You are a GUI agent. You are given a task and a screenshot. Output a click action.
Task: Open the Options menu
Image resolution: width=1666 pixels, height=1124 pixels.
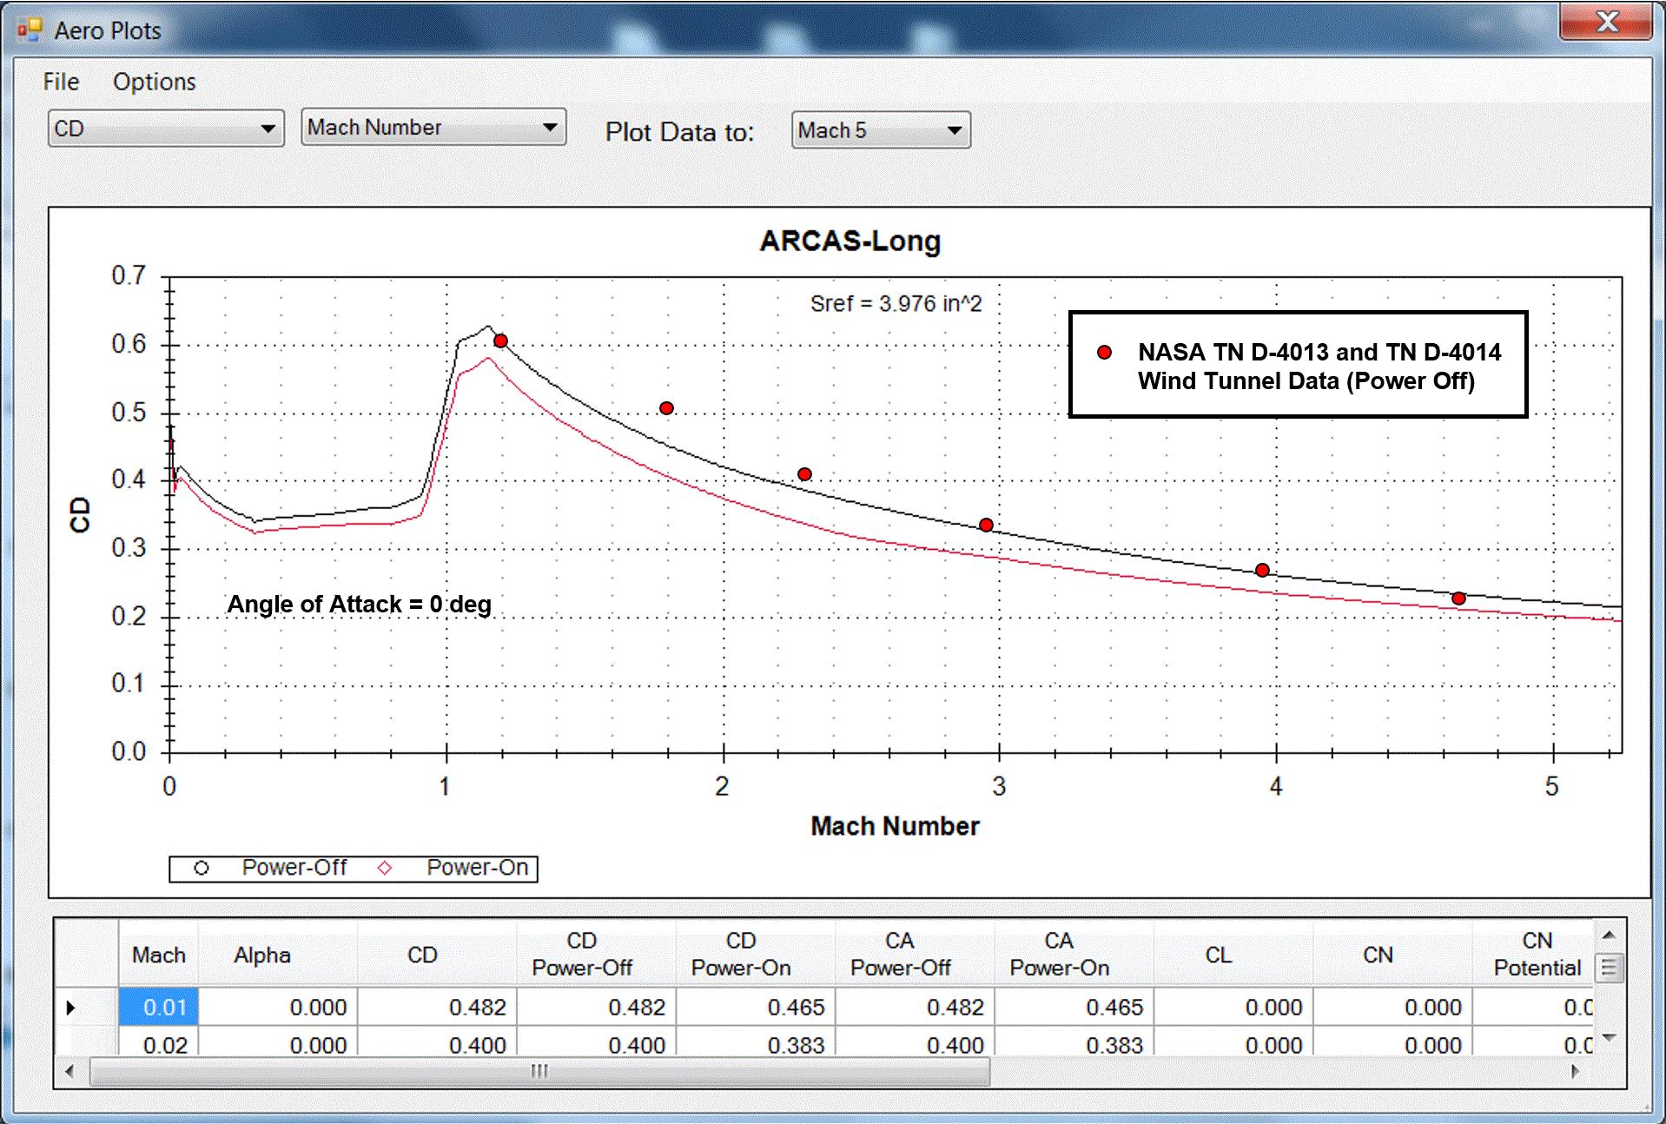coord(155,82)
